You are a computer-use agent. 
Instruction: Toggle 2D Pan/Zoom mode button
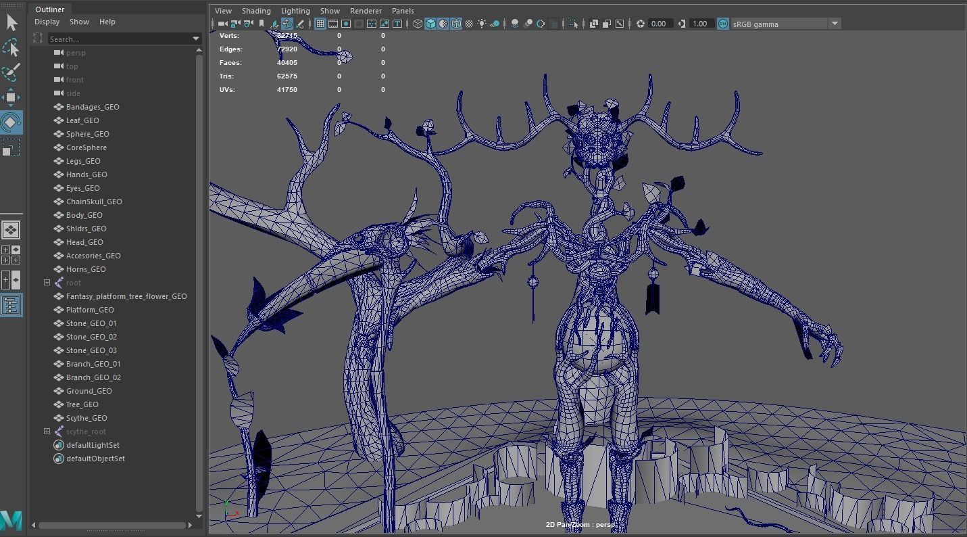coord(287,24)
